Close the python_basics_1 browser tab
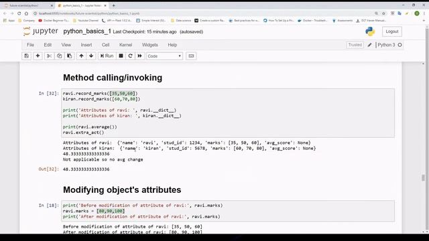This screenshot has height=241, width=429. 105,5
